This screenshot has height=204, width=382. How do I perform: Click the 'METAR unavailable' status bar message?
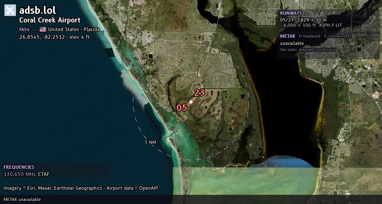22,199
